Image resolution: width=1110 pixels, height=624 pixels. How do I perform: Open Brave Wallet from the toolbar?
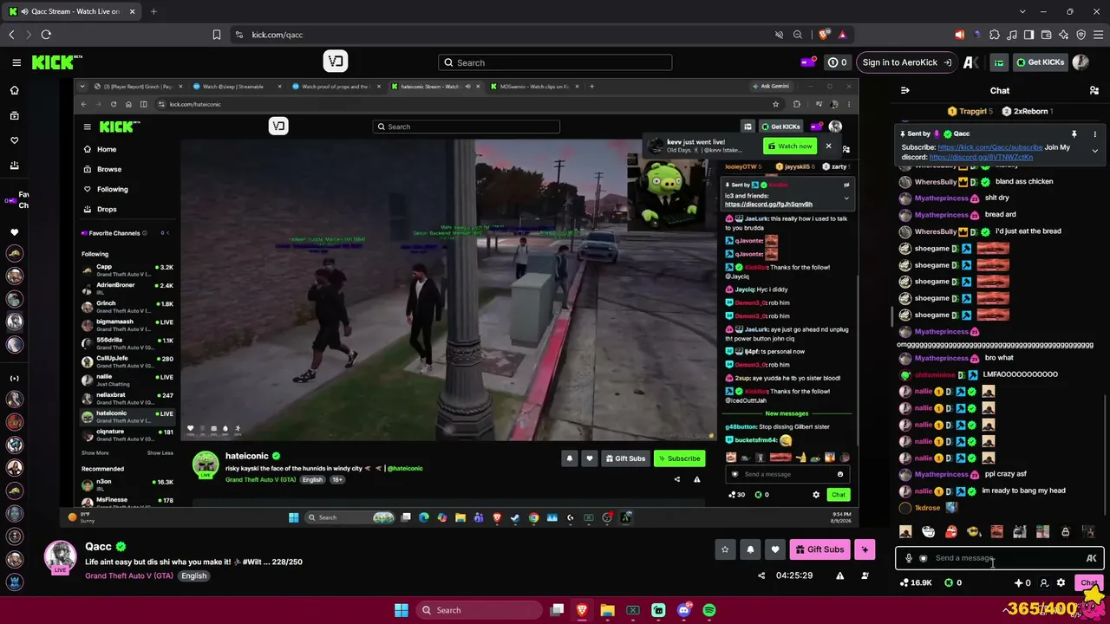pos(1046,35)
